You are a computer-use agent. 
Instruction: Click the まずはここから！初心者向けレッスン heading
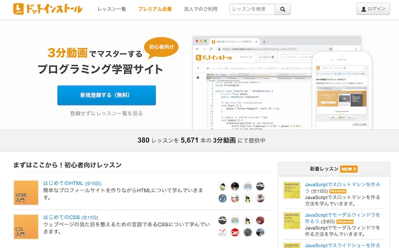click(x=67, y=165)
